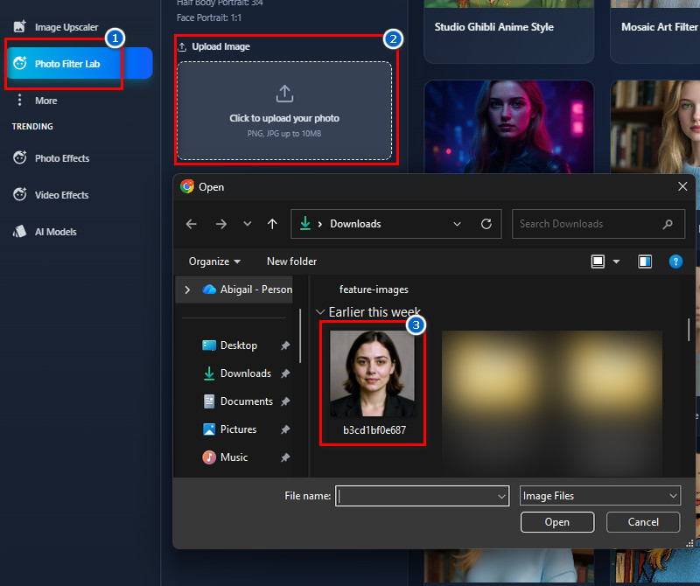The width and height of the screenshot is (700, 586).
Task: Open the Organize menu
Action: pos(214,262)
